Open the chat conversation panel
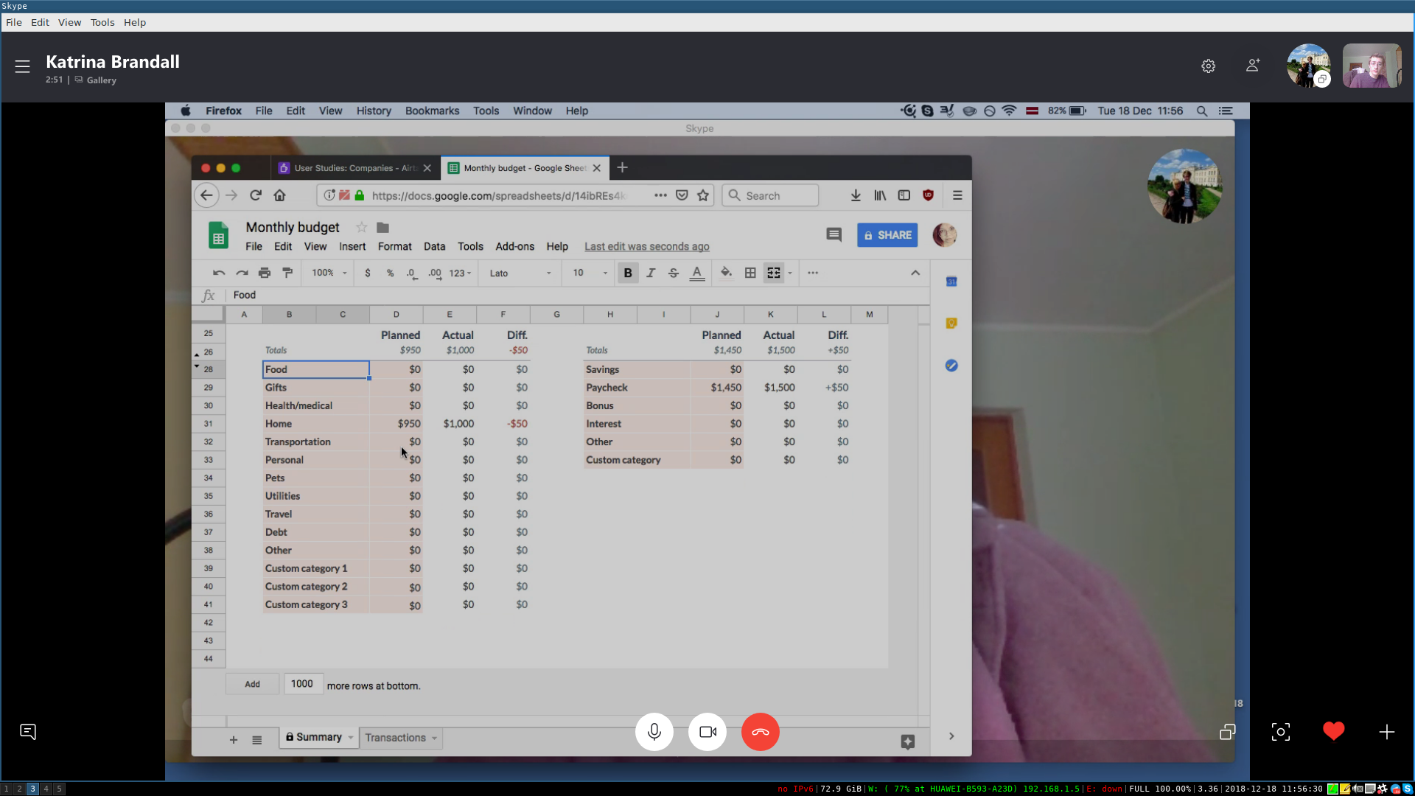The height and width of the screenshot is (796, 1415). pyautogui.click(x=28, y=732)
